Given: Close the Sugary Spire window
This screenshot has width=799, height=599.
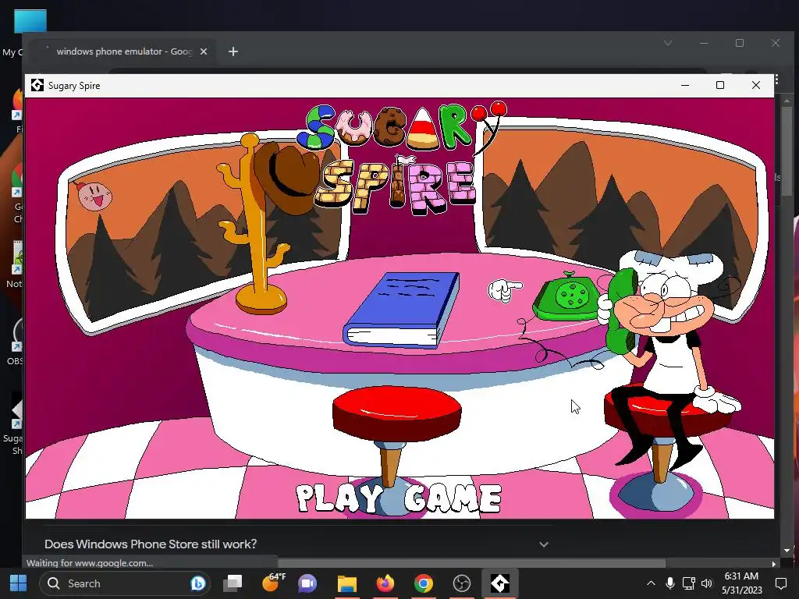Looking at the screenshot, I should pos(755,85).
